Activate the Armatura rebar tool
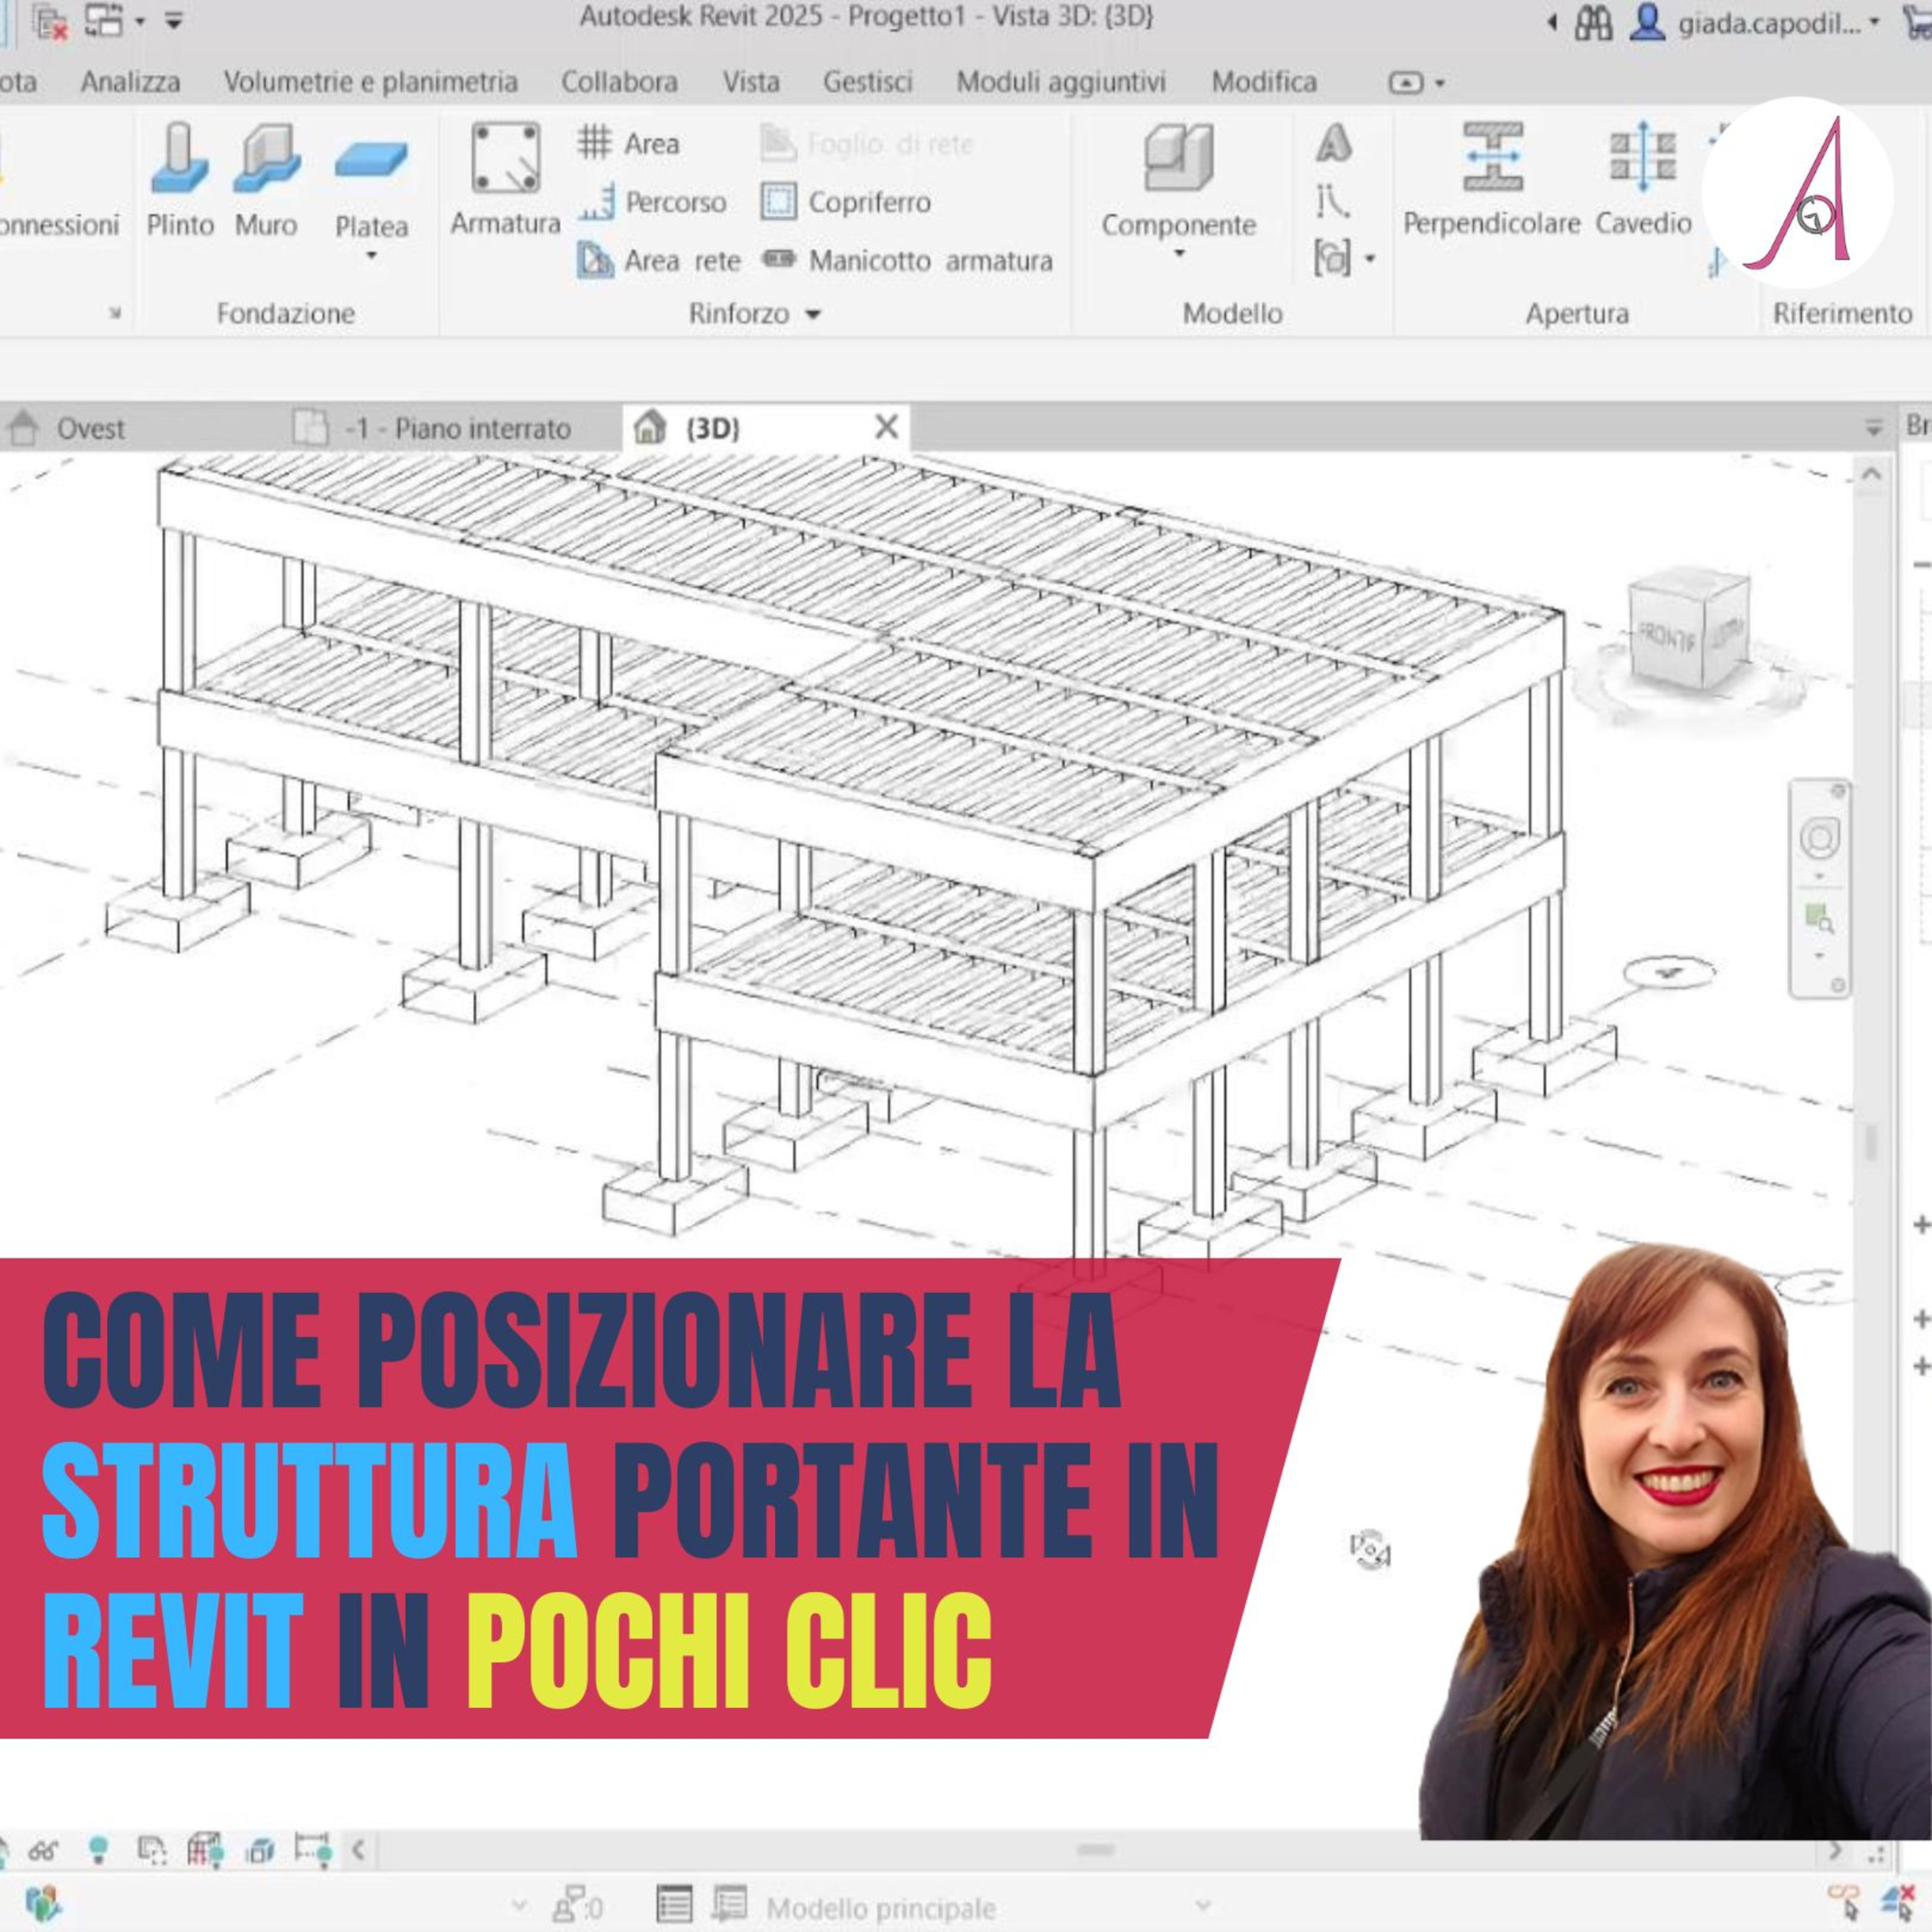This screenshot has width=1932, height=1932. pos(505,180)
